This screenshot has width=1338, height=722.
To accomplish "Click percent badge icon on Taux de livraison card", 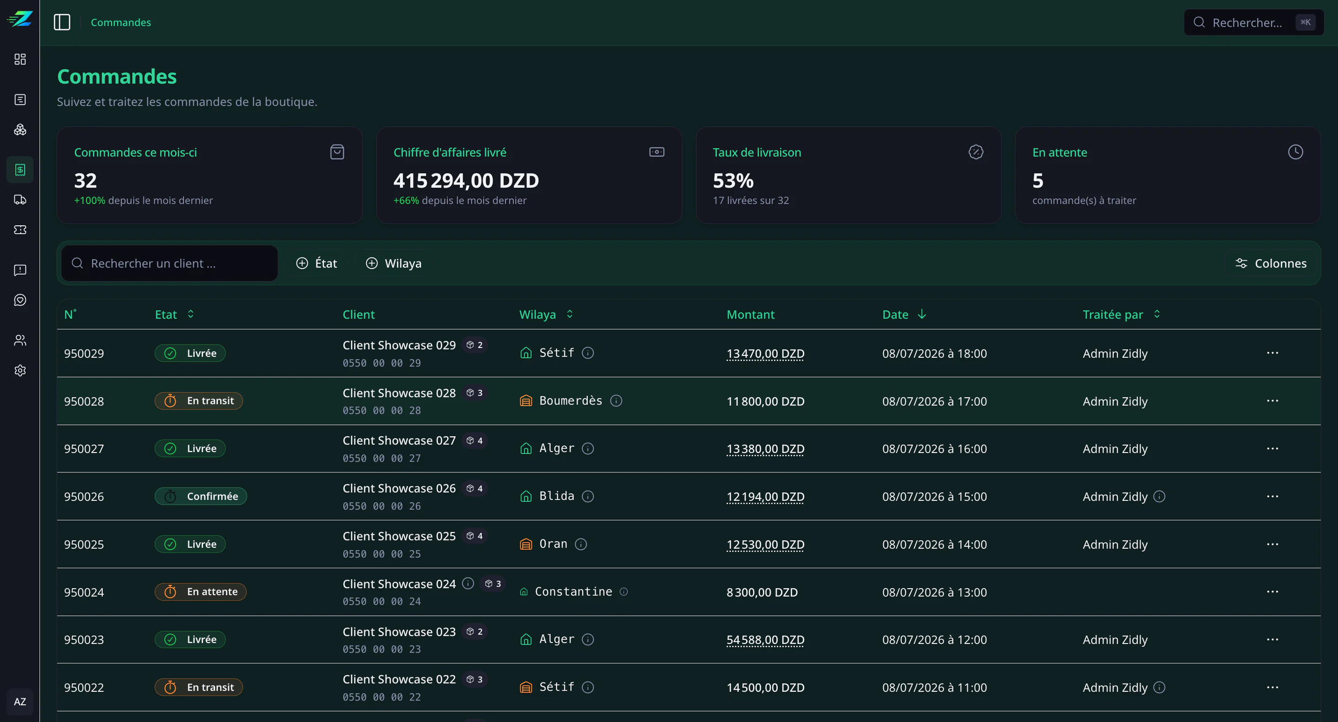I will point(976,152).
